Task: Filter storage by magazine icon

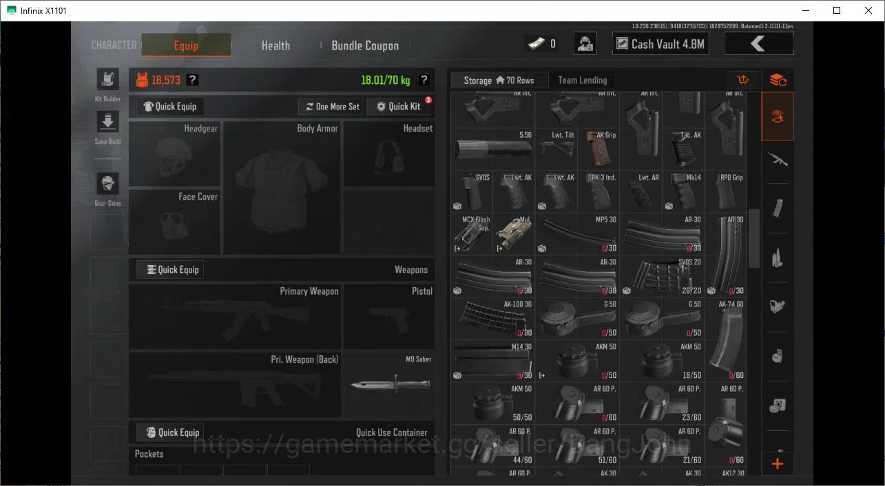Action: pyautogui.click(x=778, y=209)
